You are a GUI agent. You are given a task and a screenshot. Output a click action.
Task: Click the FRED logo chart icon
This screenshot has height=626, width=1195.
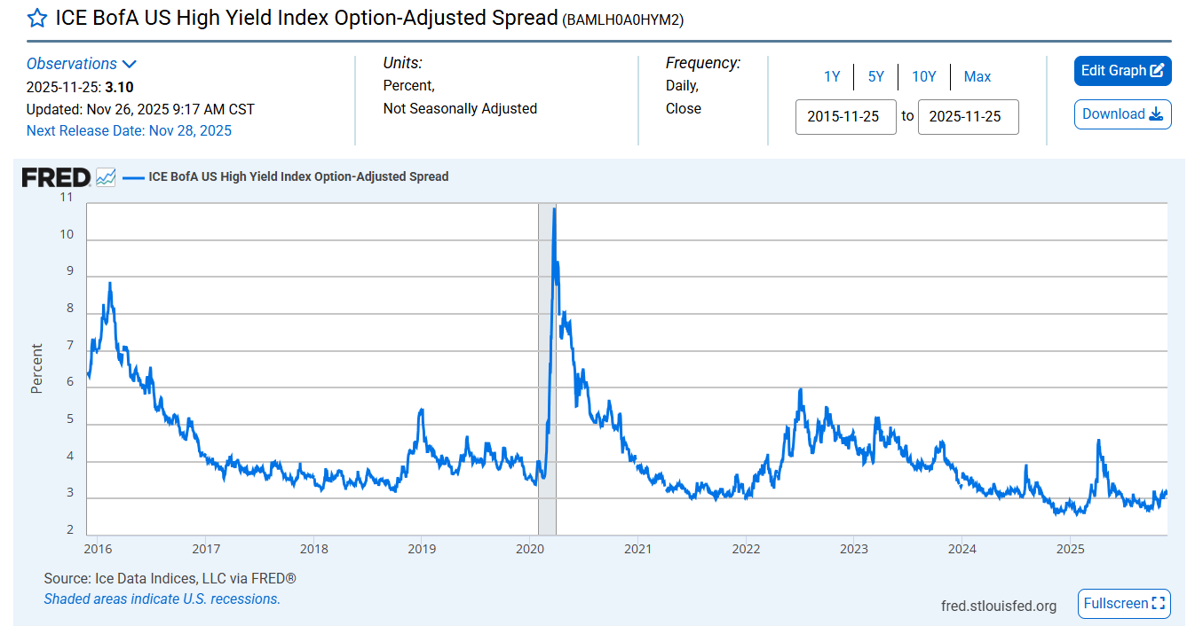click(x=104, y=176)
